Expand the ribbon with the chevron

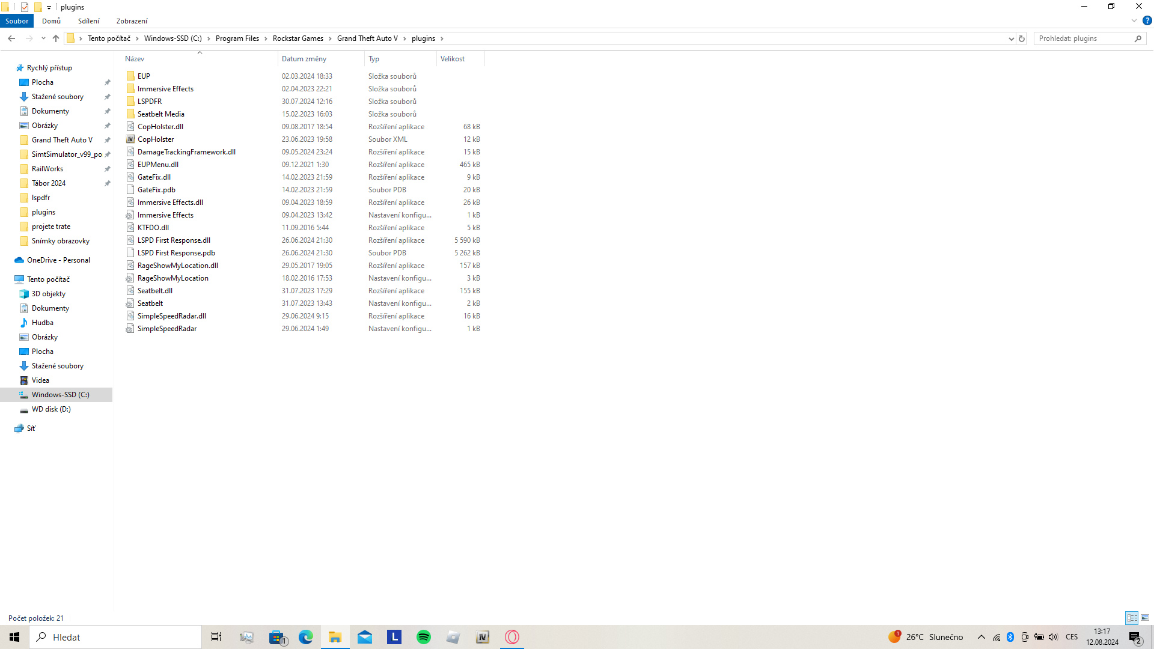pos(1134,20)
